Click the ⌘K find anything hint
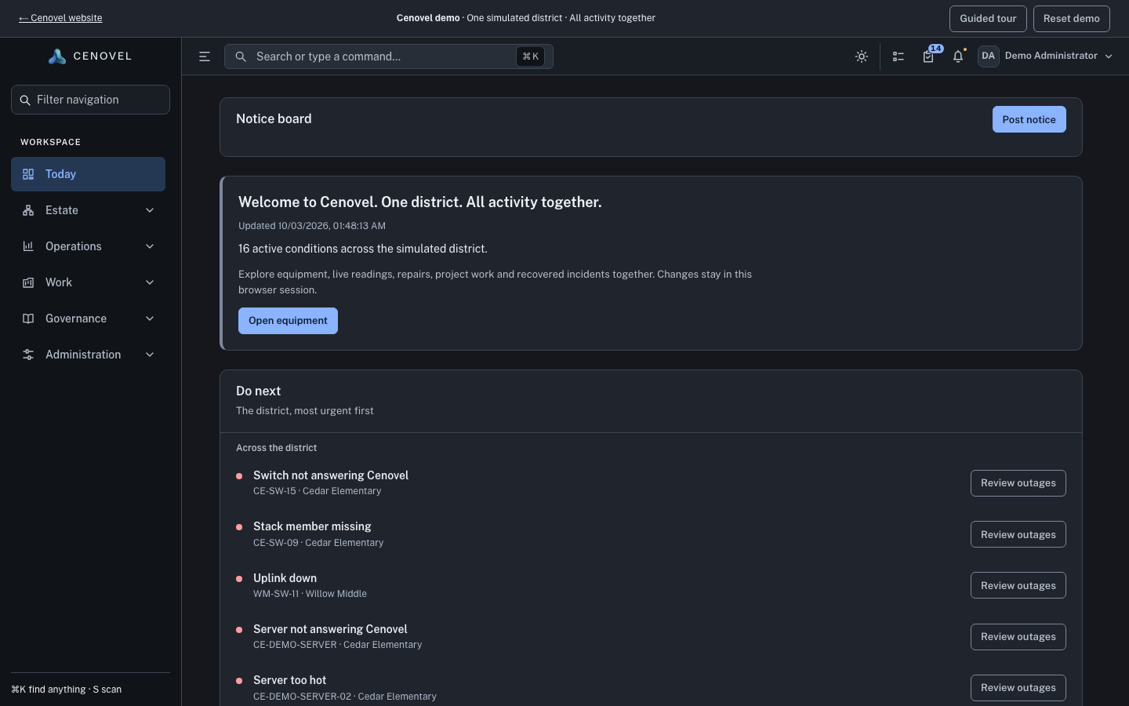Image resolution: width=1129 pixels, height=706 pixels. [66, 690]
